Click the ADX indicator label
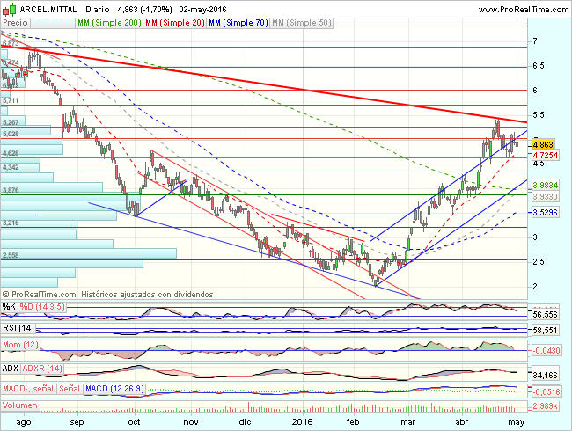The height and width of the screenshot is (431, 572). (11, 369)
